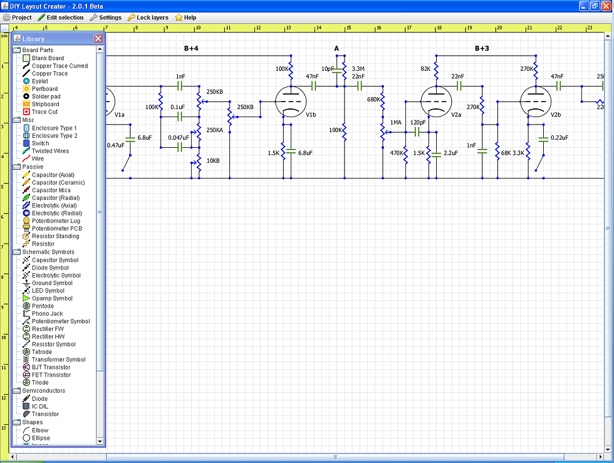This screenshot has width=614, height=463.
Task: Click the Library list scroll-down arrow
Action: point(100,442)
